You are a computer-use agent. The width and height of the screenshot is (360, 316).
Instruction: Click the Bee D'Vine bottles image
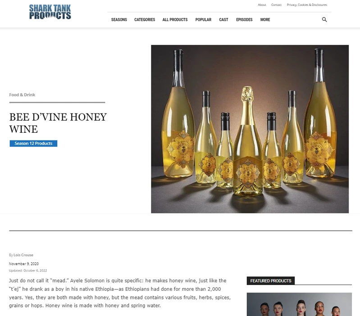(250, 129)
